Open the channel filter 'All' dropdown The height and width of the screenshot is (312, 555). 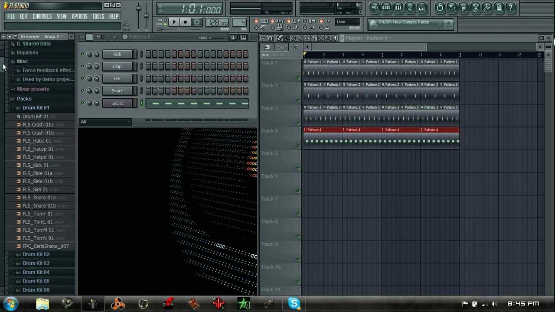click(x=105, y=122)
